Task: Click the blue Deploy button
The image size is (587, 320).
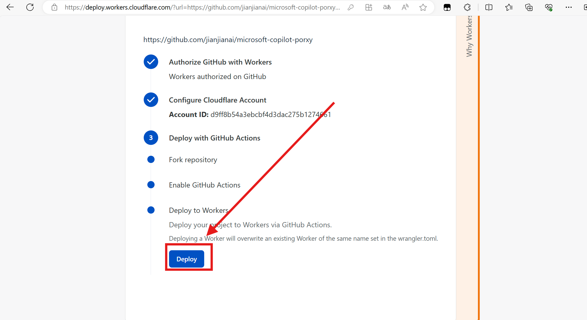Action: coord(186,259)
